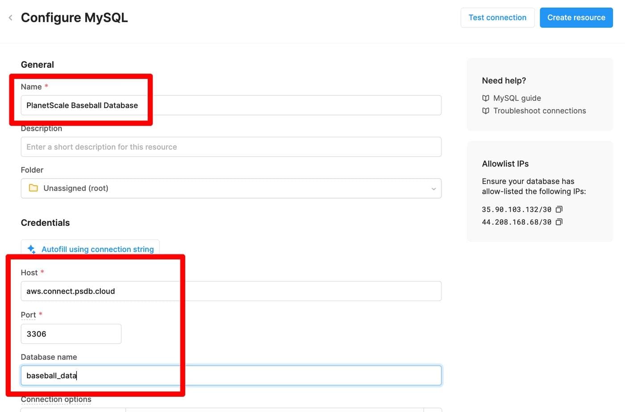Open the Troubleshoot connections link

coord(540,111)
